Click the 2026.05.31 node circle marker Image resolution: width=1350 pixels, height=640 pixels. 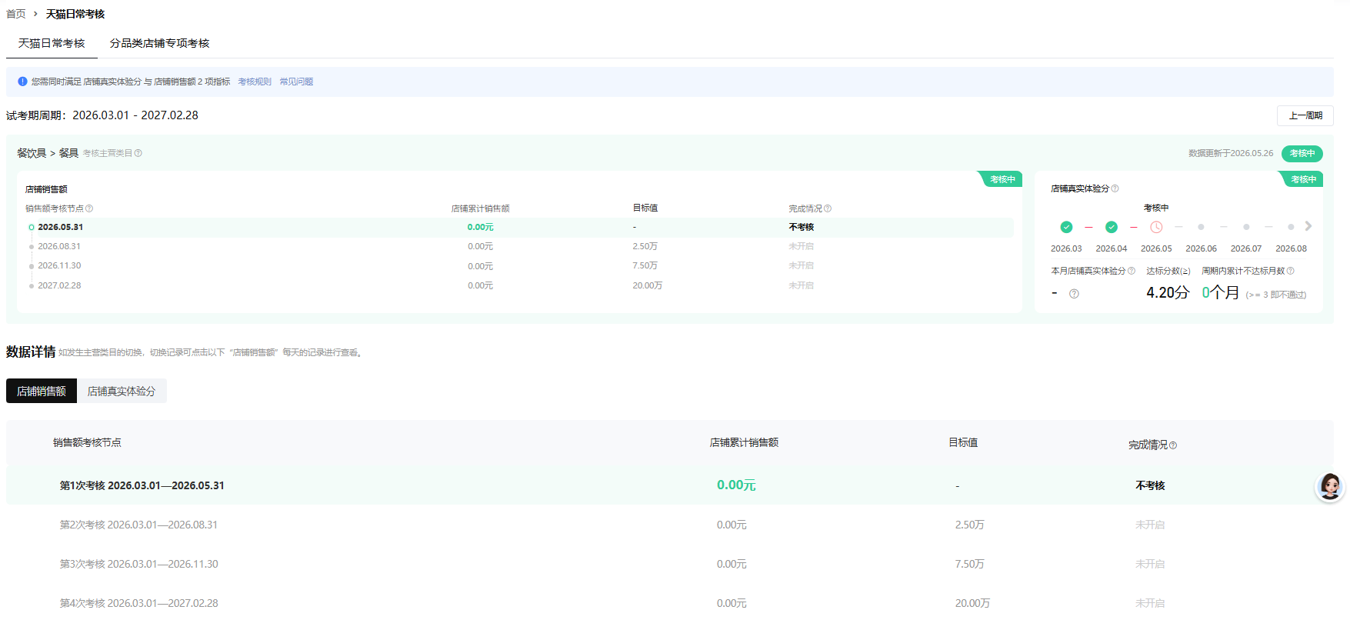[x=32, y=228]
